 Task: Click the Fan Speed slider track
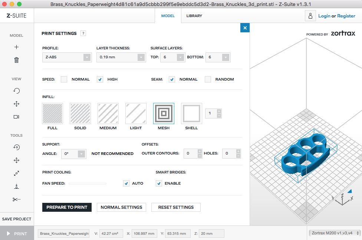[88, 184]
